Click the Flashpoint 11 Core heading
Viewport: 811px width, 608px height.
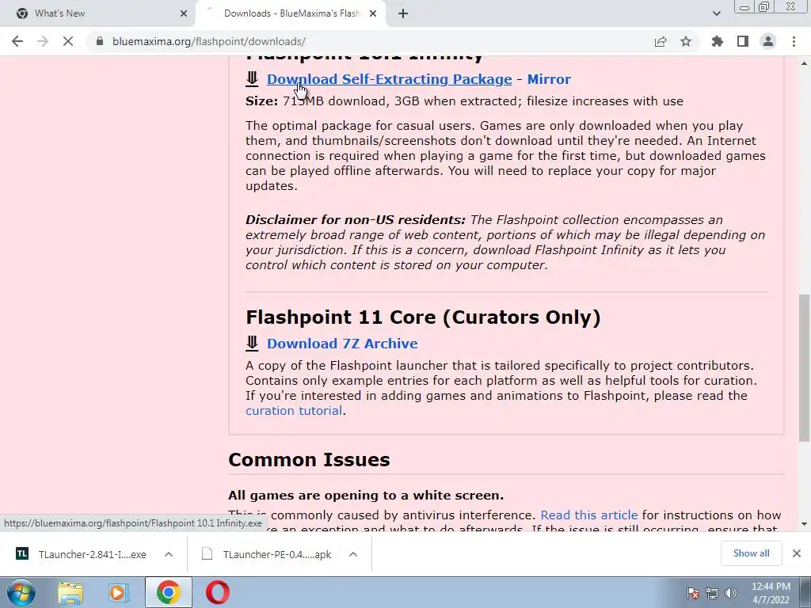(x=423, y=317)
